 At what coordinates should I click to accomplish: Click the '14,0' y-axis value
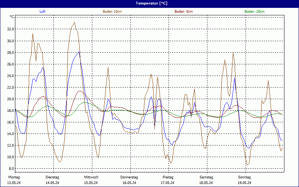click(x=11, y=134)
